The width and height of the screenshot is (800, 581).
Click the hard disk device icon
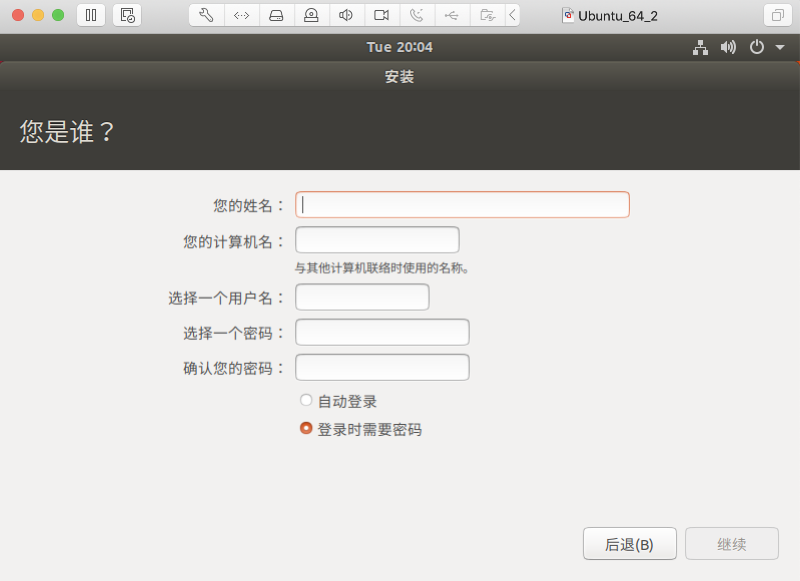click(277, 15)
